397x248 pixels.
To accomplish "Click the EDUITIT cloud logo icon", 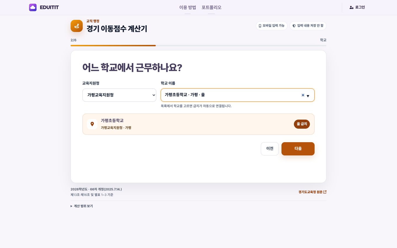I will pos(33,7).
